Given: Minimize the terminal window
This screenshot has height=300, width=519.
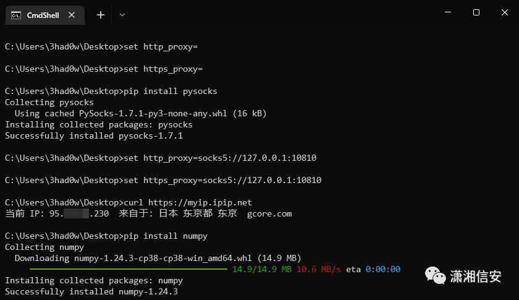Looking at the screenshot, I should point(448,12).
